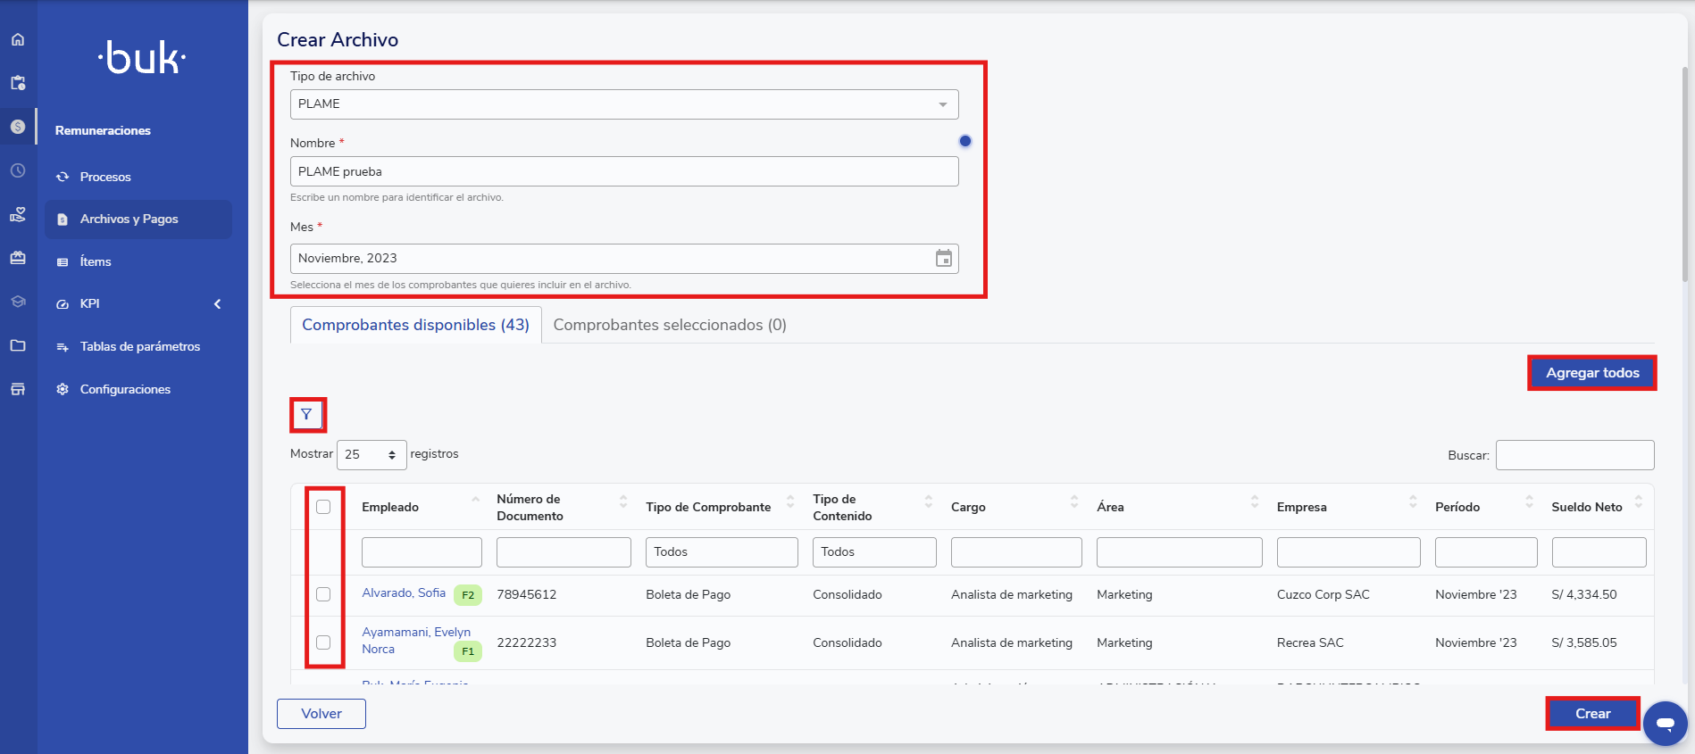Open Procesos in the sidebar menu
Viewport: 1695px width, 754px height.
click(105, 177)
